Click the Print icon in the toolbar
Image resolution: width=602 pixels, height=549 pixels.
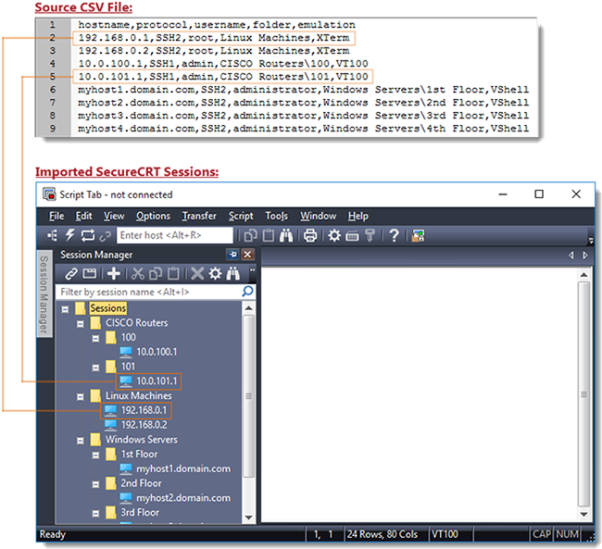[309, 236]
